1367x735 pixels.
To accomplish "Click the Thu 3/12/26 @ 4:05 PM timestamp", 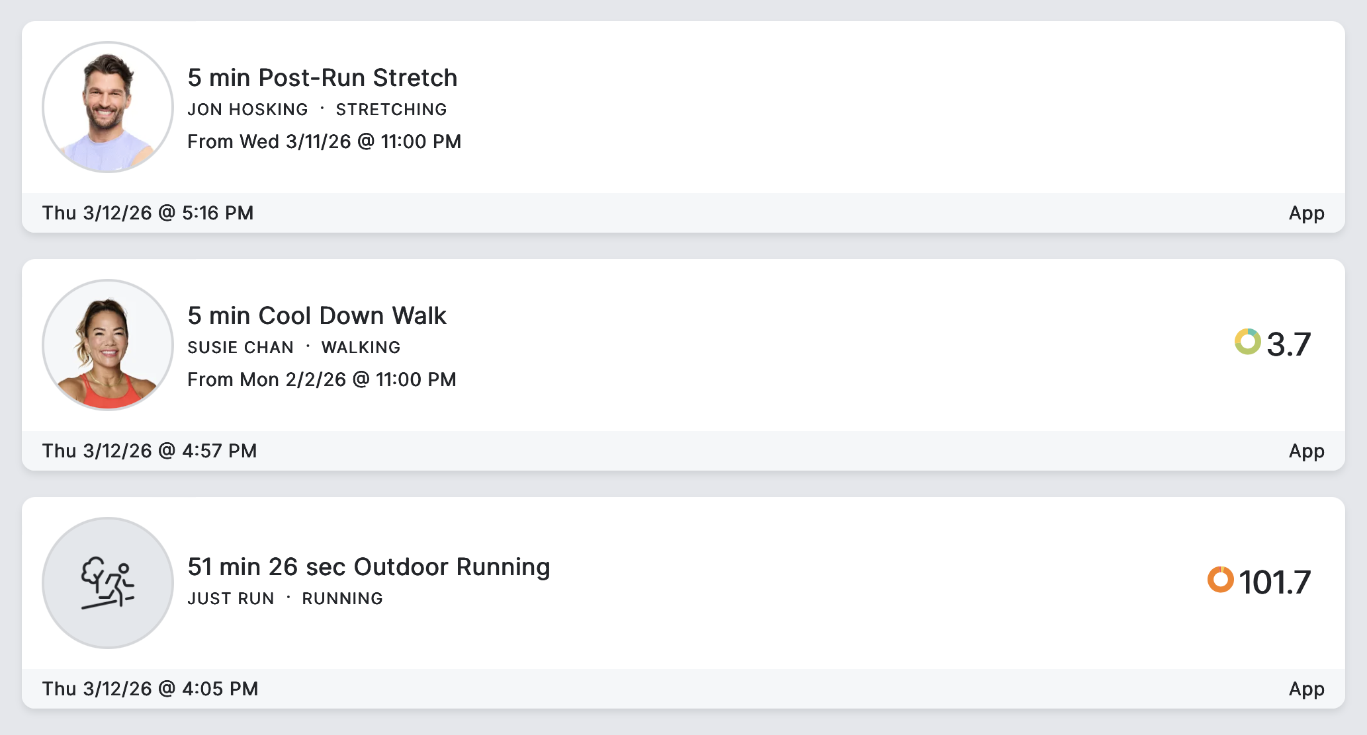I will pos(150,689).
